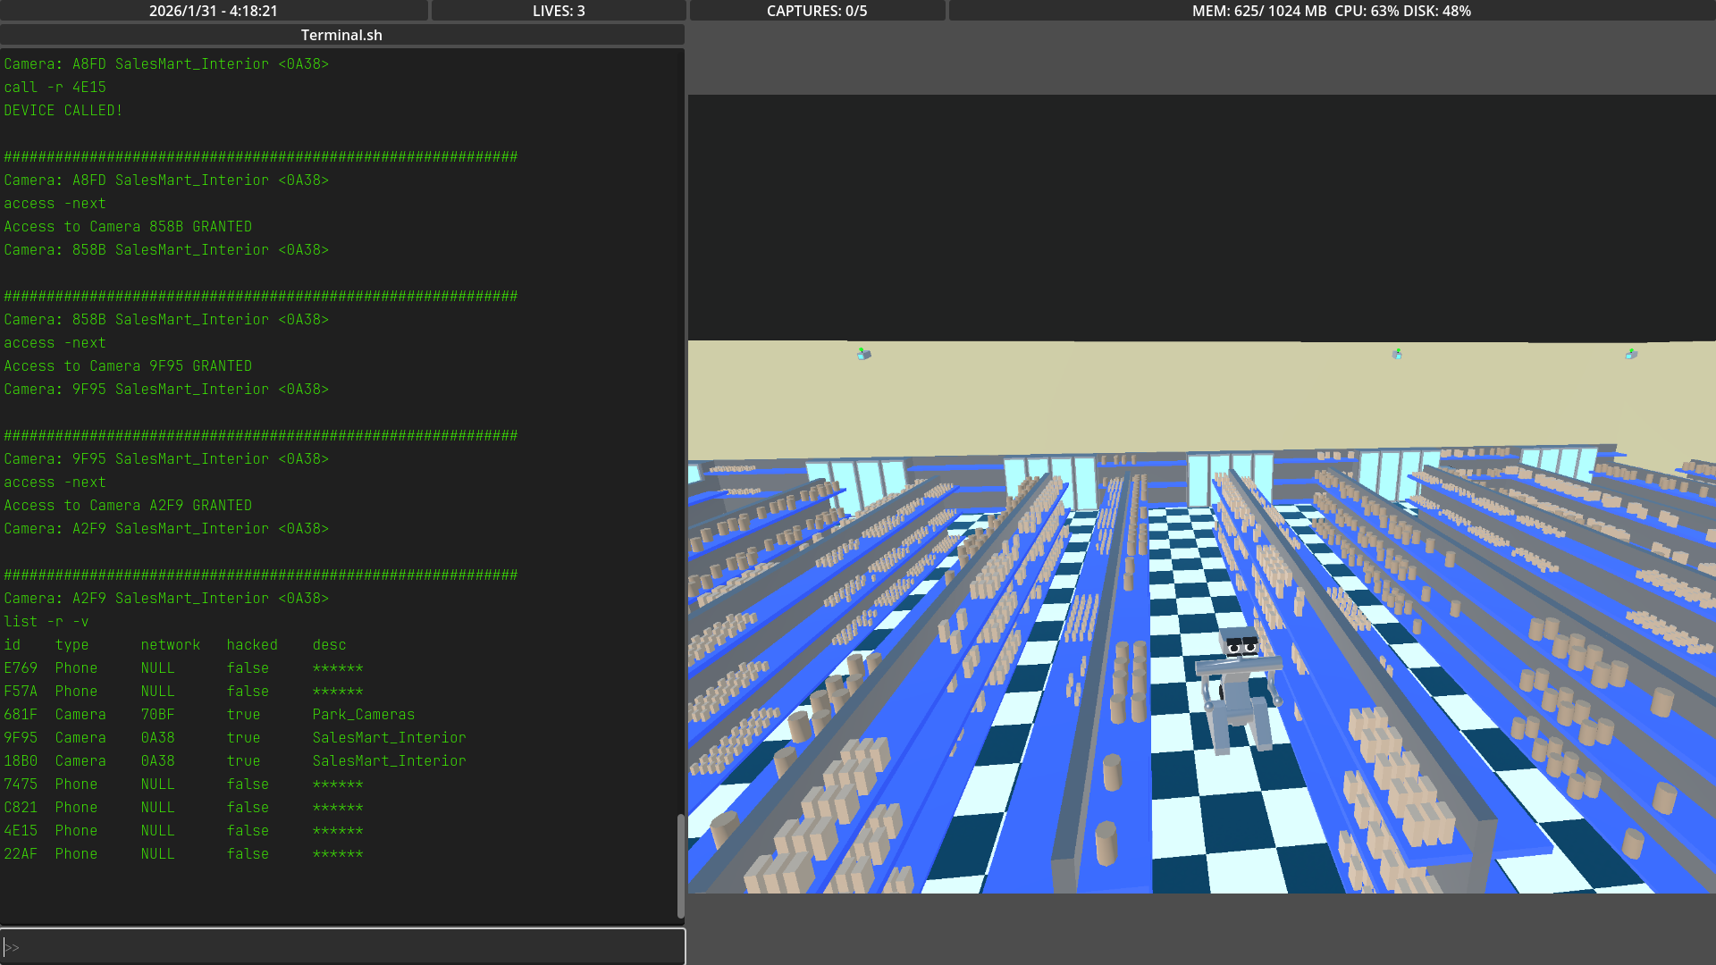Click the rightmost ceiling camera icon
This screenshot has width=1716, height=965.
coord(1631,355)
